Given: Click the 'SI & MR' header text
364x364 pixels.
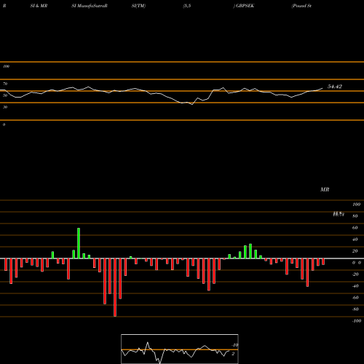Looking at the screenshot, I should pyautogui.click(x=39, y=6).
